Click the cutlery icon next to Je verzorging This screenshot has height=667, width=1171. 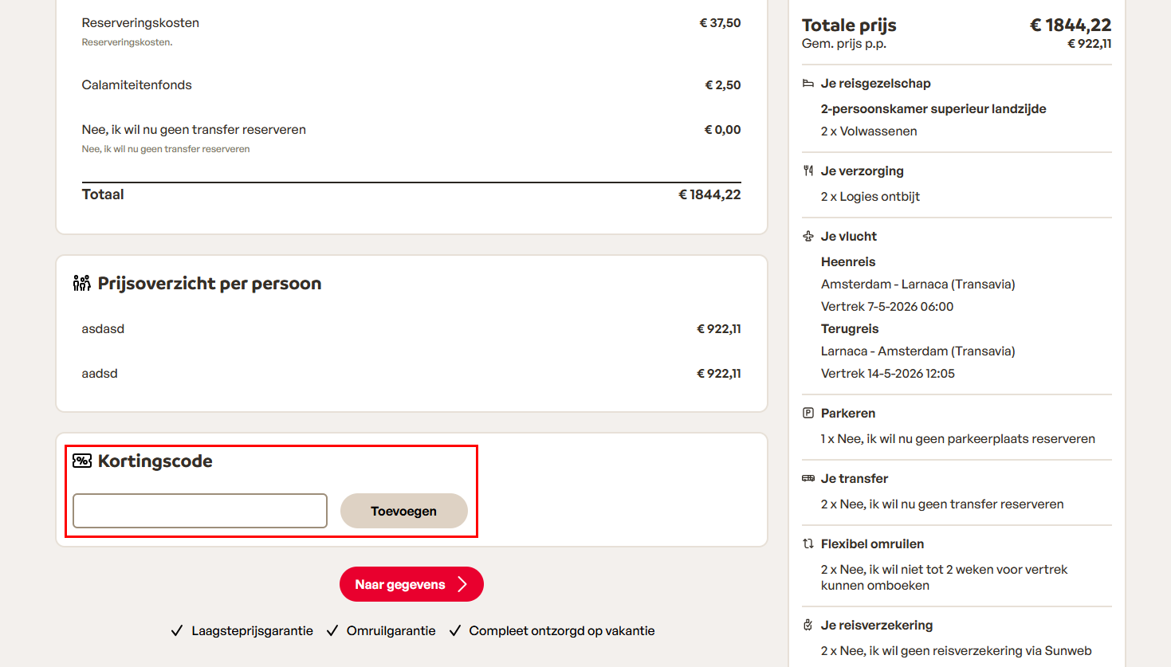(808, 170)
